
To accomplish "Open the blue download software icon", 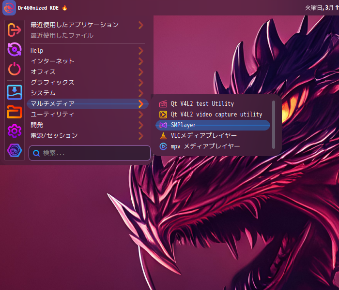I will pos(15,92).
